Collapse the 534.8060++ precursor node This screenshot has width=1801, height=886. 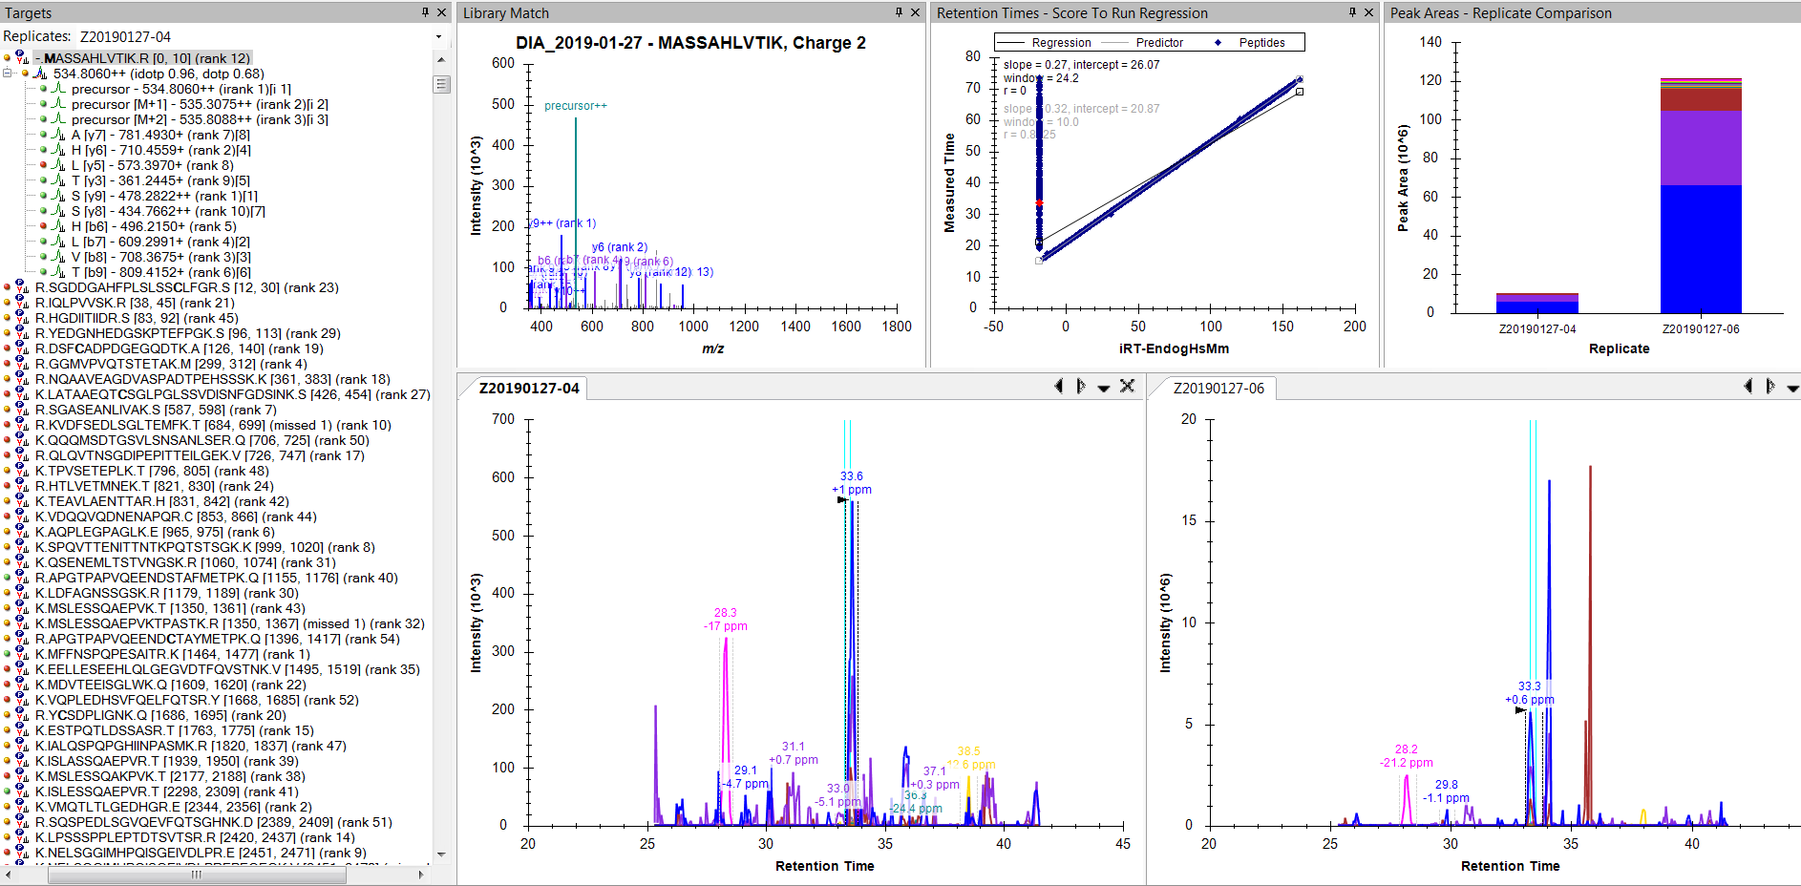pyautogui.click(x=8, y=74)
